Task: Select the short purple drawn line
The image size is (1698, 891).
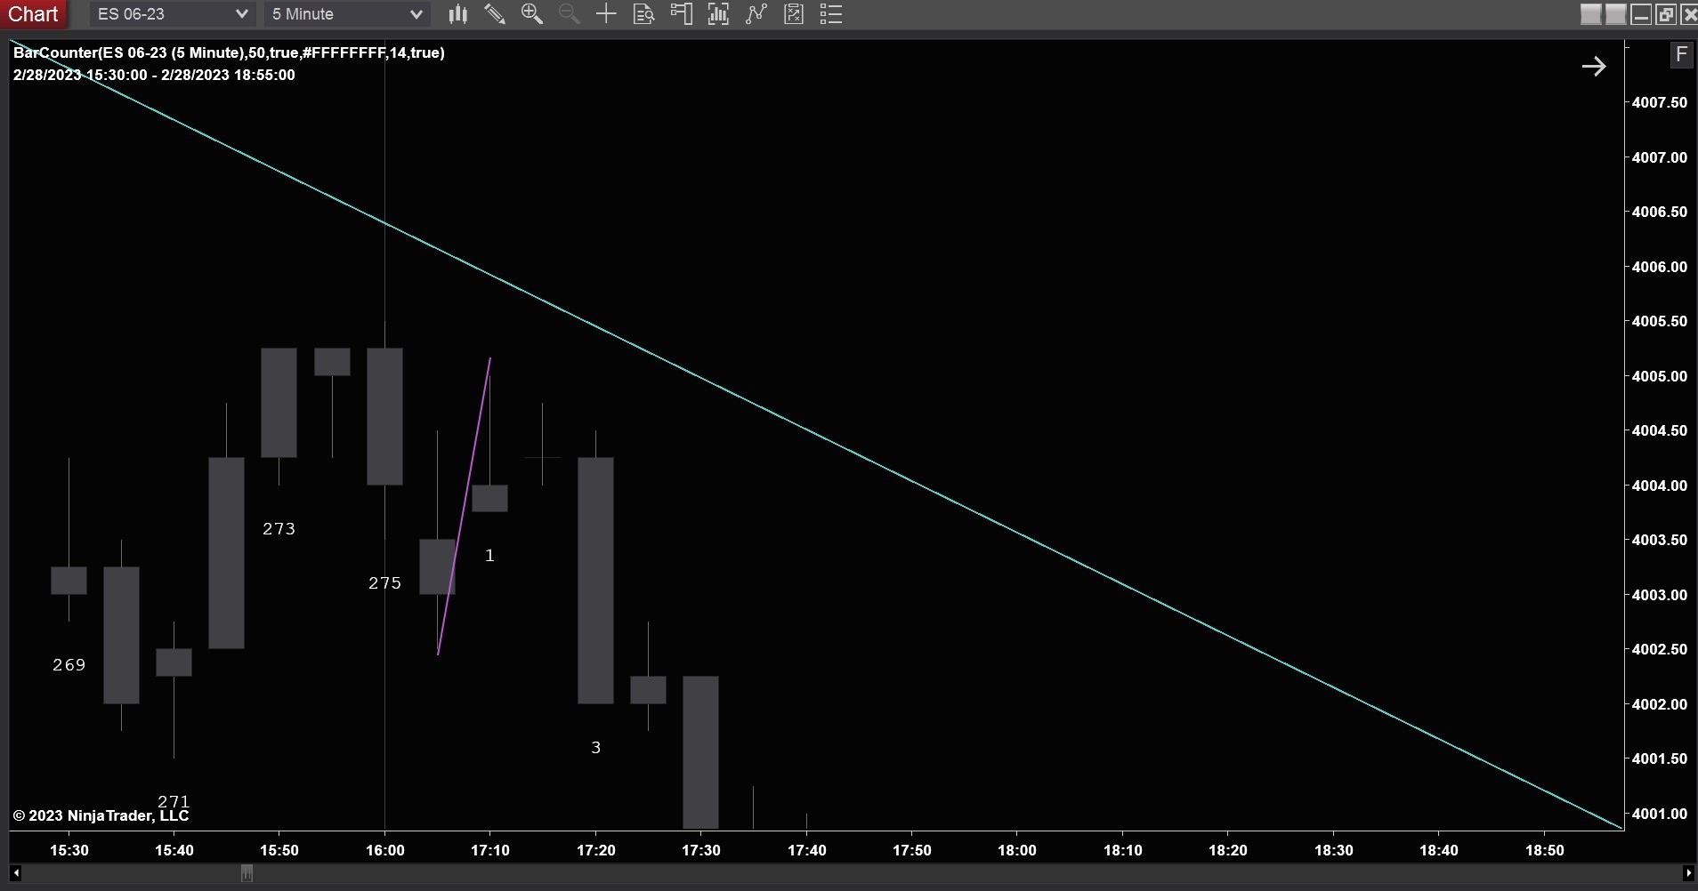Action: tap(465, 506)
